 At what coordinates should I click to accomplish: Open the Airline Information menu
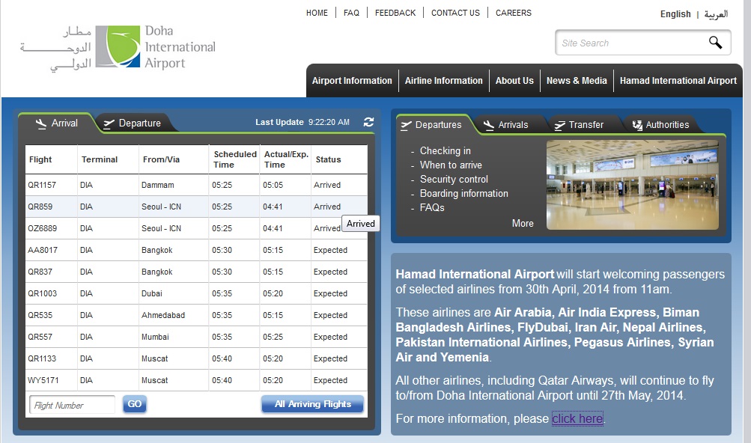[443, 81]
